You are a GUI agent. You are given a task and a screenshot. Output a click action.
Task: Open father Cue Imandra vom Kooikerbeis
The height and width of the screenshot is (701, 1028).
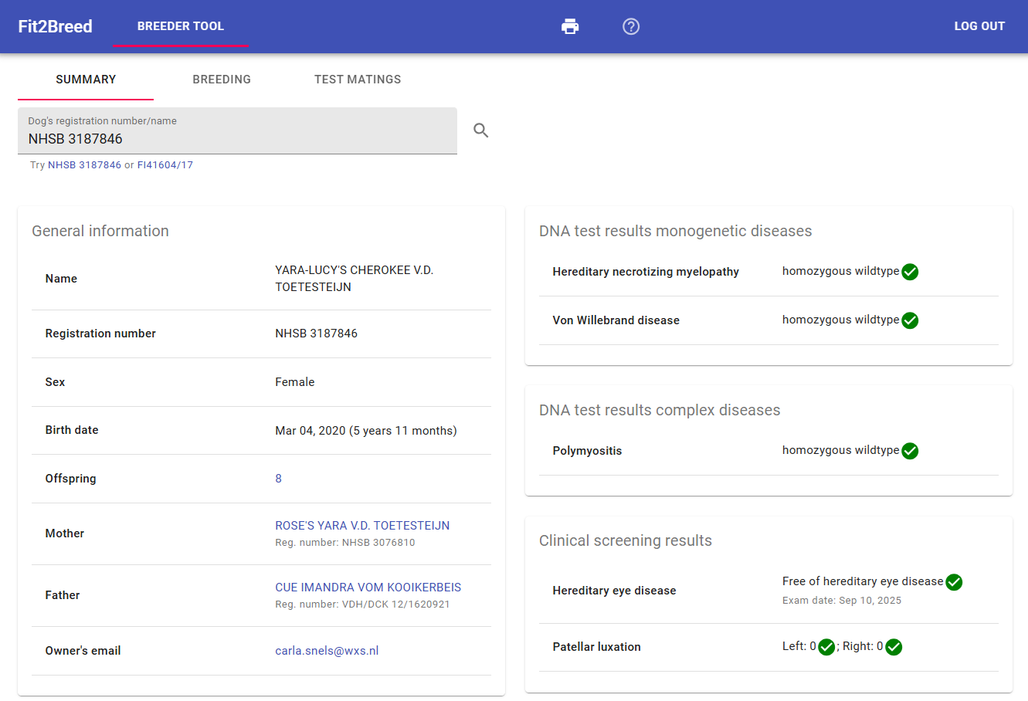coord(368,588)
